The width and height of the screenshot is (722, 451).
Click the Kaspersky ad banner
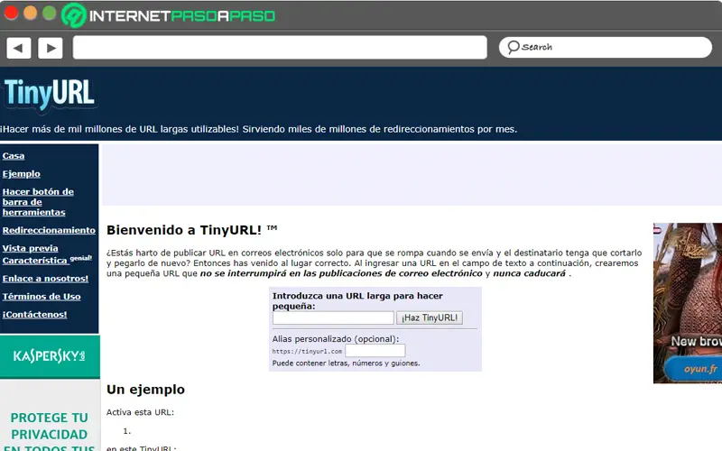tap(50, 356)
